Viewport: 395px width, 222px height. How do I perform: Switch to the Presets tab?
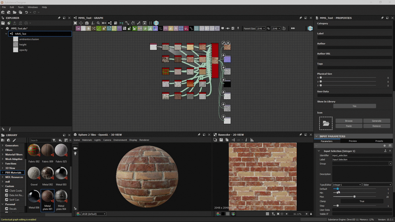[379, 141]
